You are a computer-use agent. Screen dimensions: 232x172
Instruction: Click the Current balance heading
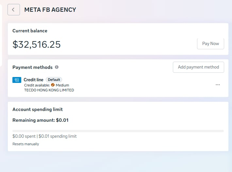pyautogui.click(x=30, y=31)
